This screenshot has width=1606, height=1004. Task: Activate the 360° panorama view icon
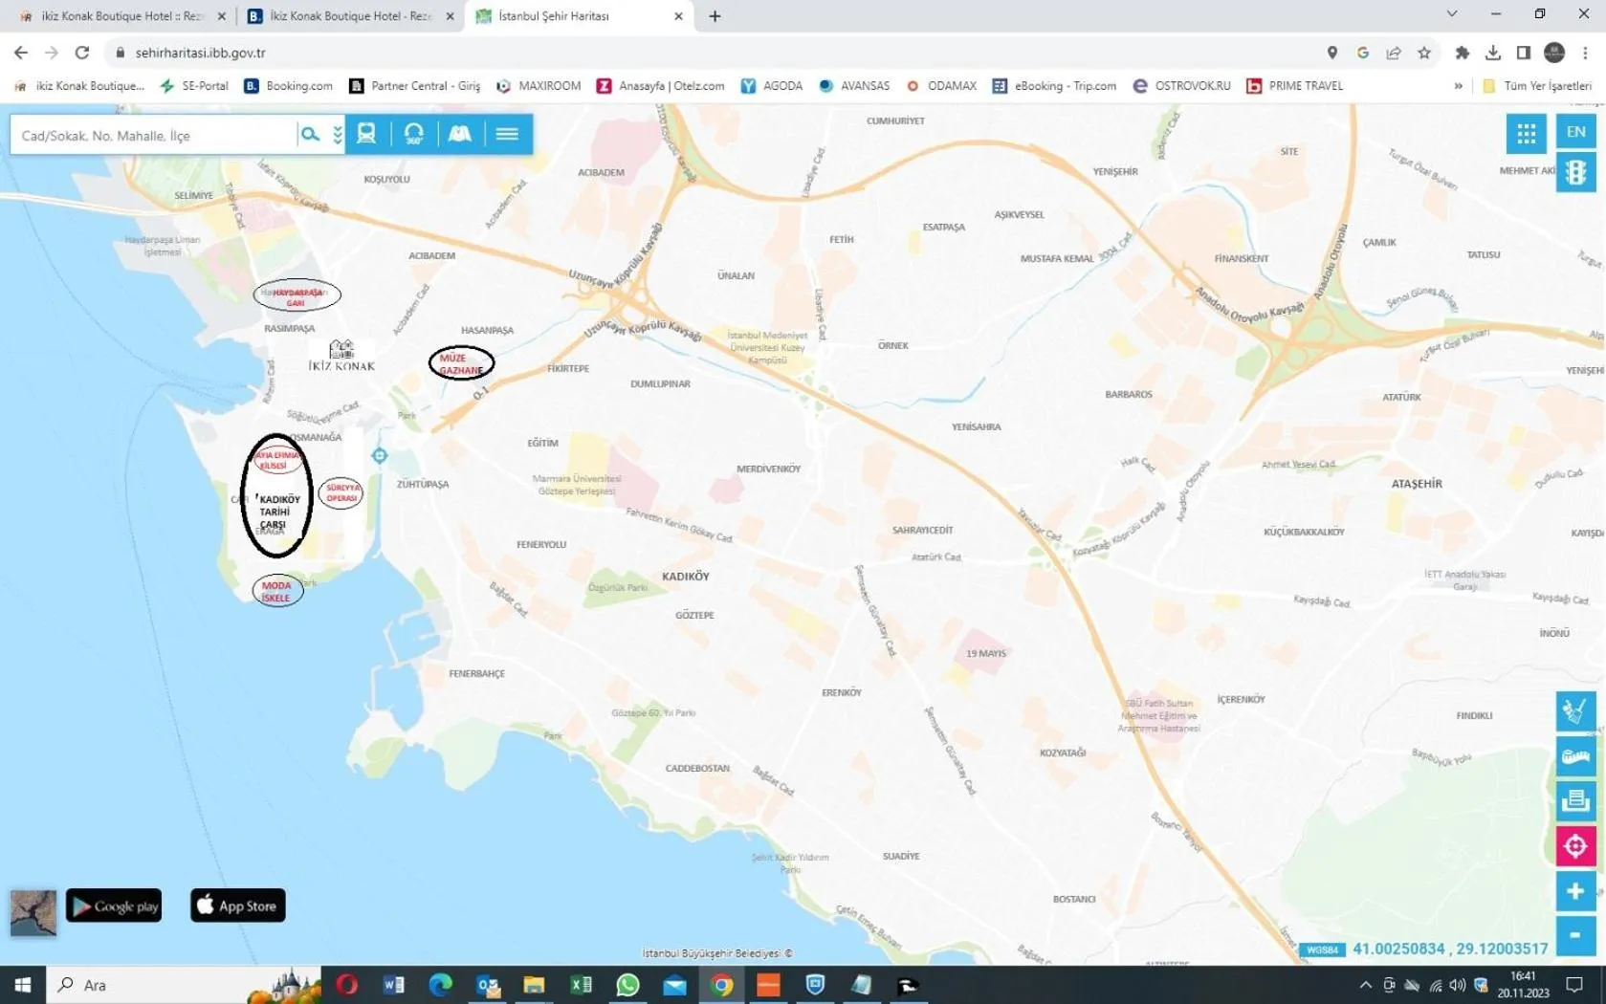pyautogui.click(x=413, y=133)
